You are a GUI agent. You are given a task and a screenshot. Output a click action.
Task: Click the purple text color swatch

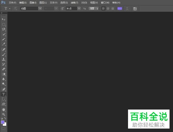coord(120,9)
